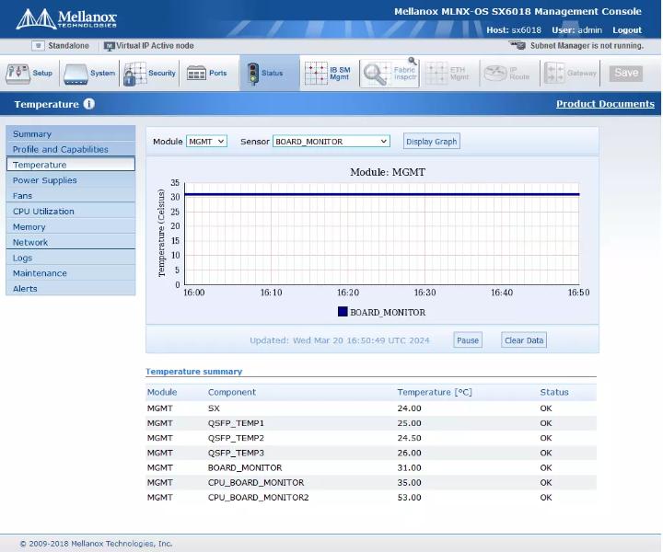
Task: Pause the temperature graph updates
Action: click(x=468, y=340)
